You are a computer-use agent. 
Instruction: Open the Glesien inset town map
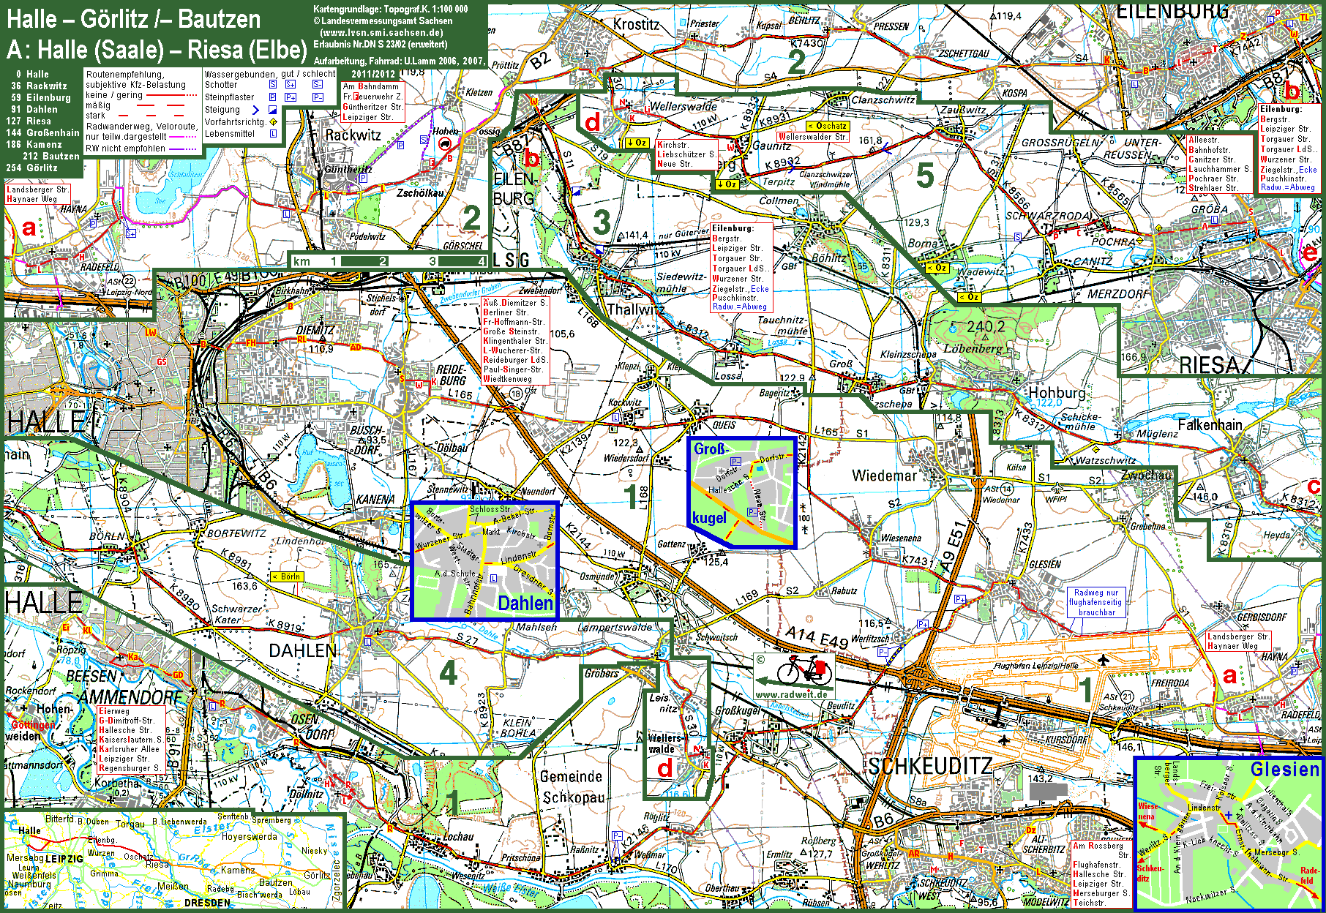coord(1229,834)
